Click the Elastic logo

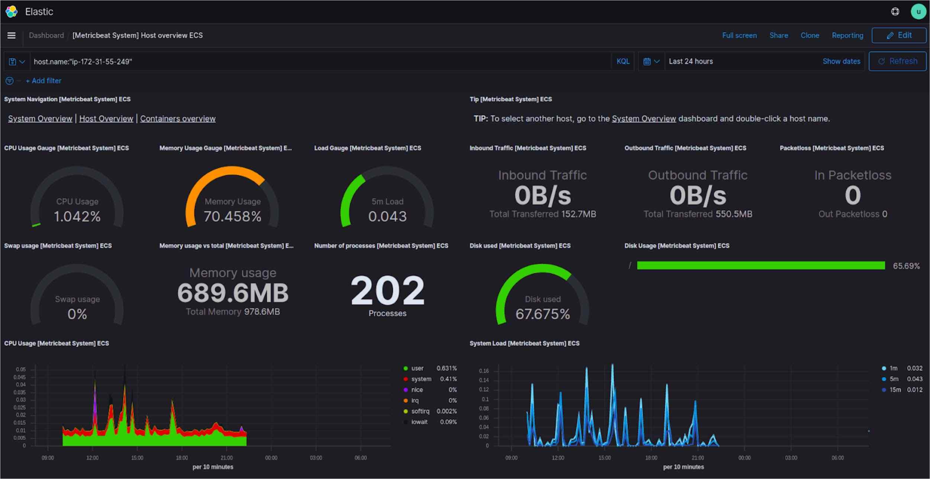tap(11, 12)
